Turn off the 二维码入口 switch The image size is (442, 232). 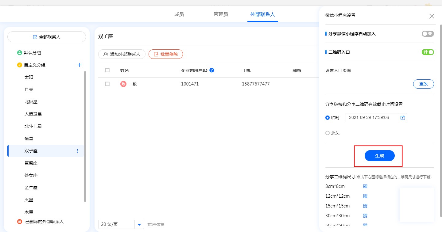pyautogui.click(x=428, y=52)
